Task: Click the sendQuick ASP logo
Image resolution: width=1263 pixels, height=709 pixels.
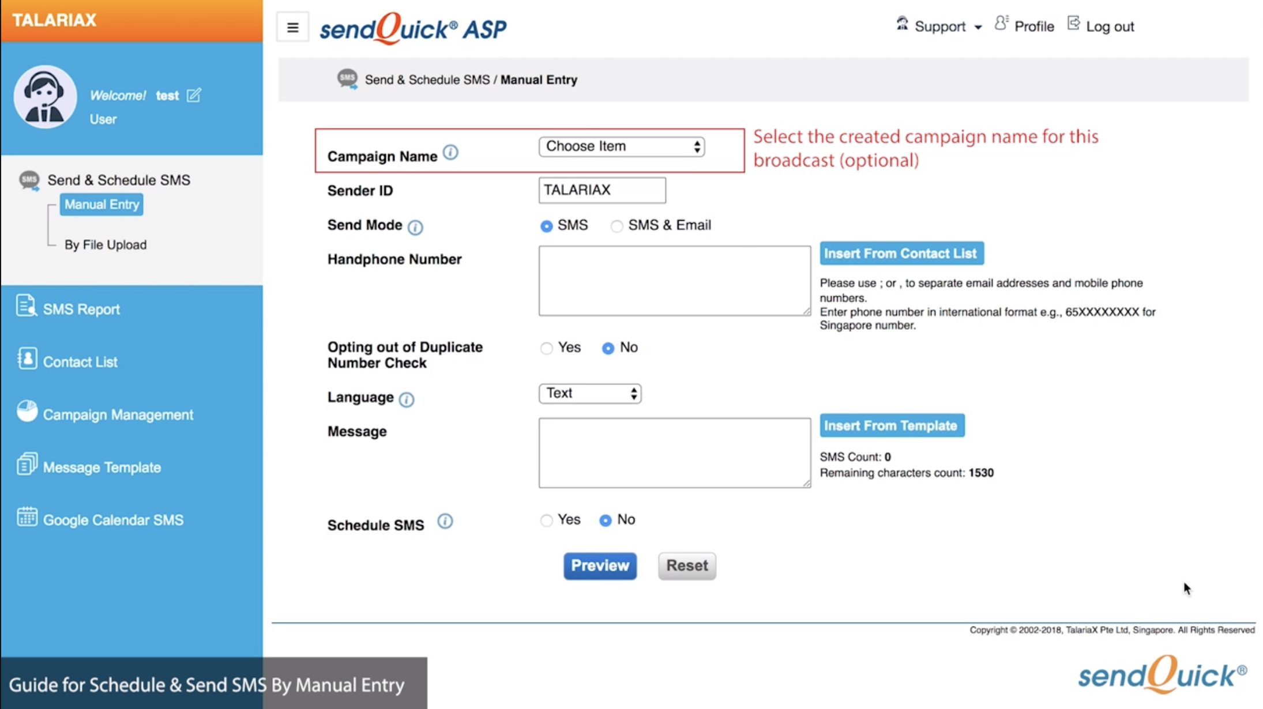Action: (413, 28)
